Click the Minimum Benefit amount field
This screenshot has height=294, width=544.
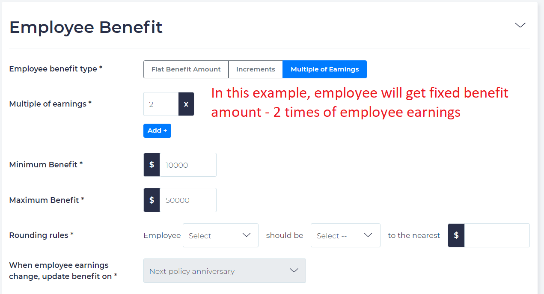tap(187, 164)
